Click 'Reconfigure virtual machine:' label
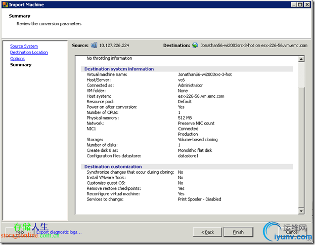The image size is (315, 245). (113, 194)
